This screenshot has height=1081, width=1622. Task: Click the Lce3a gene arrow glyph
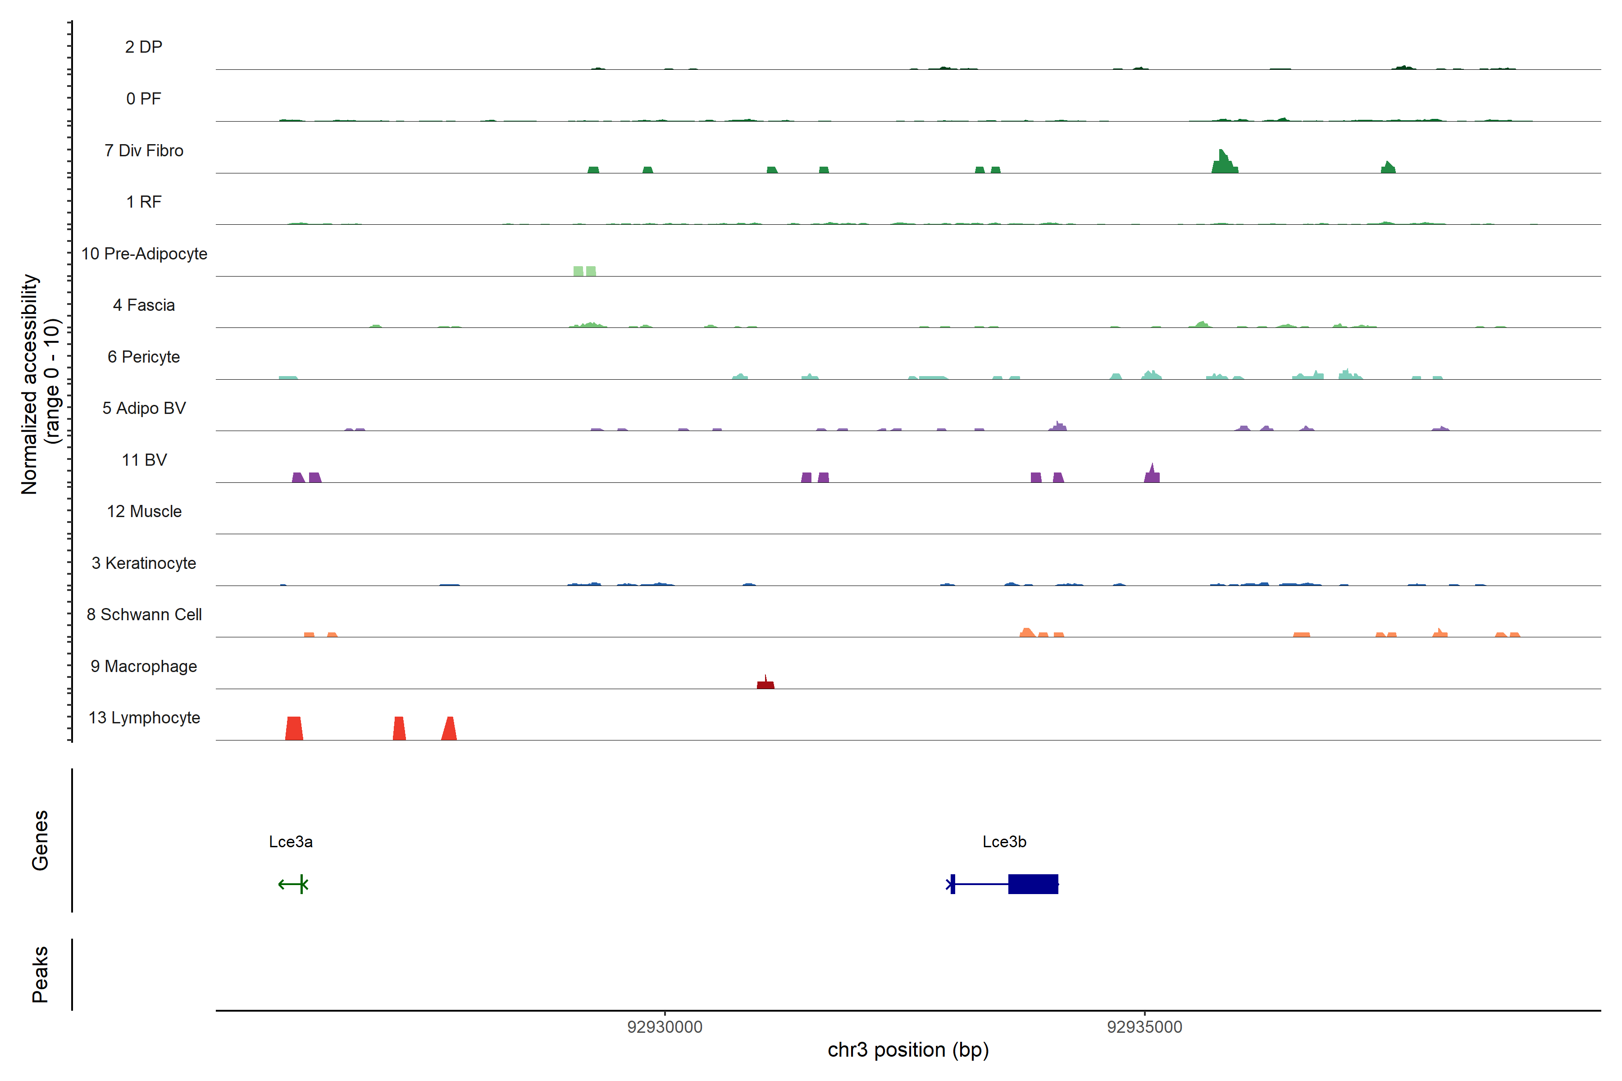tap(293, 884)
